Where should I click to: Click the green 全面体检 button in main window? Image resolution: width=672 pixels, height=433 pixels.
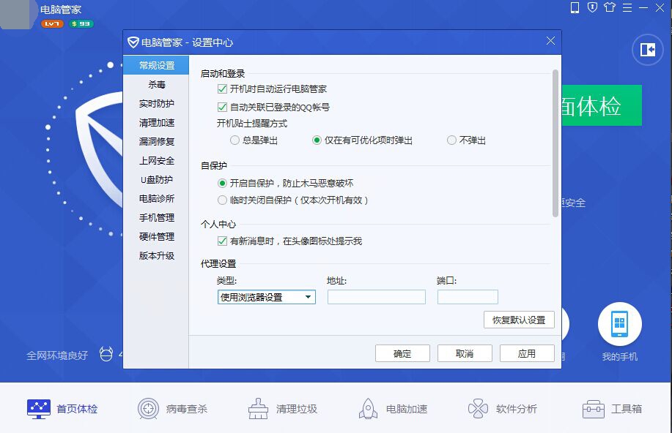point(602,105)
